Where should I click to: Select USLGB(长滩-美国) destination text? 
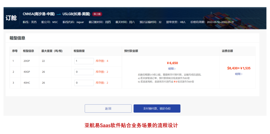[x=76, y=14]
